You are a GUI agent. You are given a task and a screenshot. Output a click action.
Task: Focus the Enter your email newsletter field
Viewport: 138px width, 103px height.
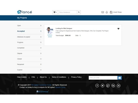coord(103,78)
